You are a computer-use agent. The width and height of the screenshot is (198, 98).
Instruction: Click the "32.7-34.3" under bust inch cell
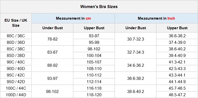(x=136, y=52)
